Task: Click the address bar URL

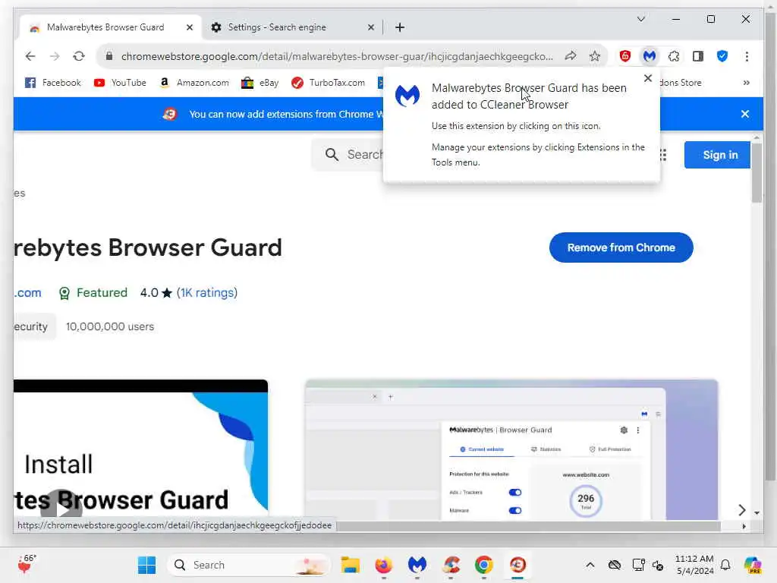Action: point(337,56)
